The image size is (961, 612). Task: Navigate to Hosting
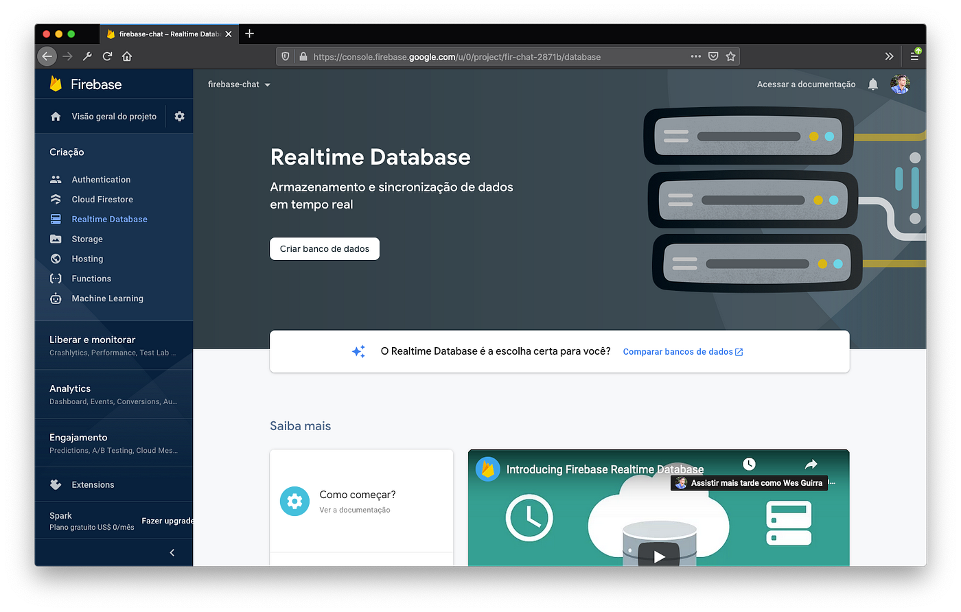(x=86, y=259)
